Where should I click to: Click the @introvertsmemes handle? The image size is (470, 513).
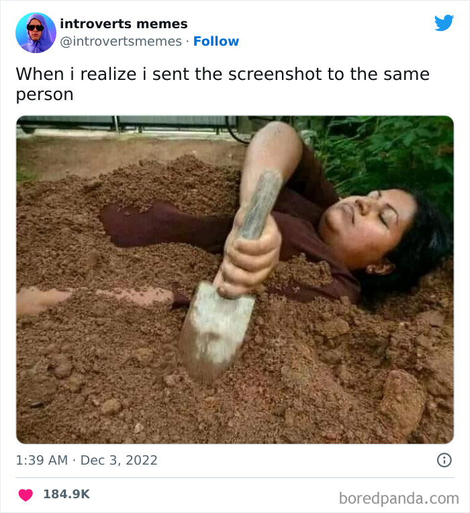coord(121,42)
